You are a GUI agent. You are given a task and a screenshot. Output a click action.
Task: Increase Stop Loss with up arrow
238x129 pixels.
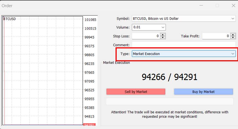click(163, 35)
